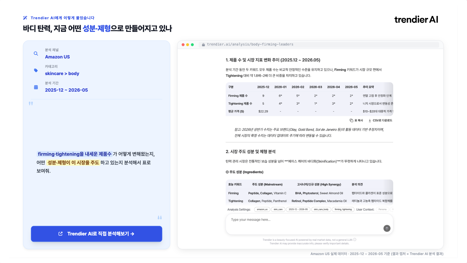Click the trendier.ai address bar URL

pos(250,44)
